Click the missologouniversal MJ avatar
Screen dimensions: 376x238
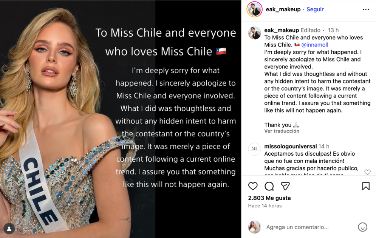click(x=254, y=149)
